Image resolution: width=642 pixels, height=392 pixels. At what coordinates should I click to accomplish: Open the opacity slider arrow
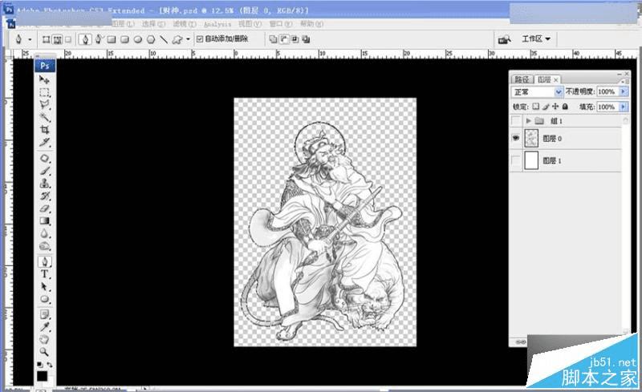click(x=624, y=91)
